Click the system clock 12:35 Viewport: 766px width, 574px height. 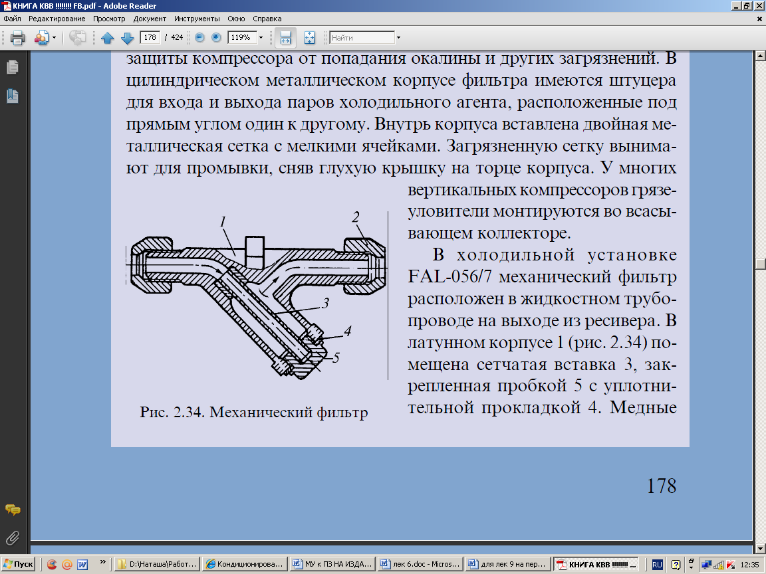749,565
